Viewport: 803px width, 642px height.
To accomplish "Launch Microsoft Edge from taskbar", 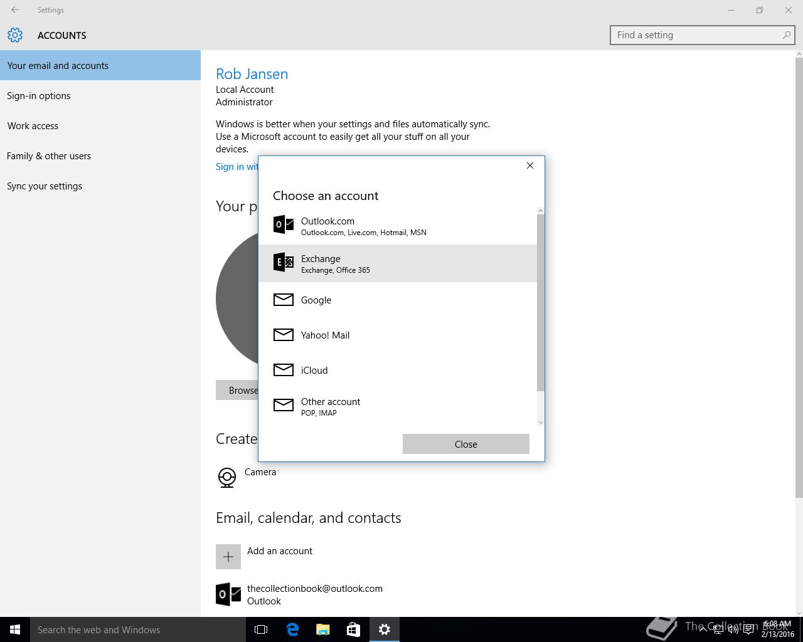I will (x=292, y=629).
